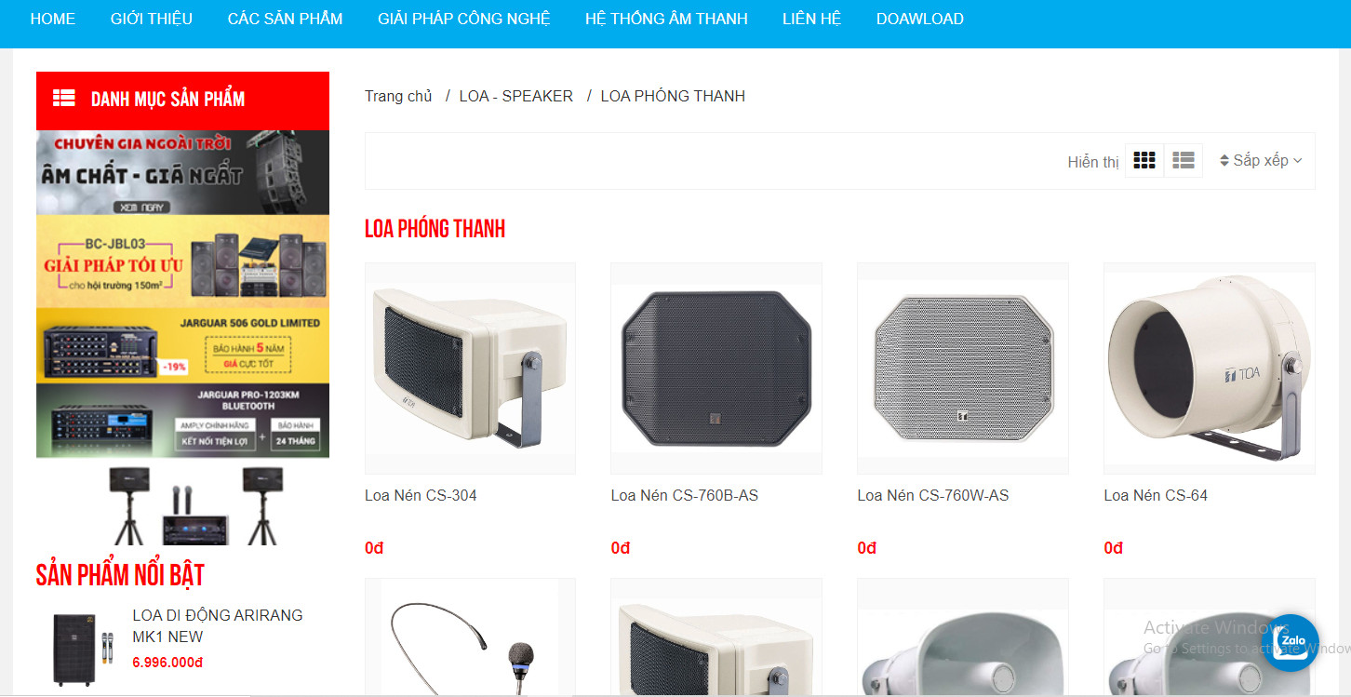Open the HOME menu item

point(53,19)
